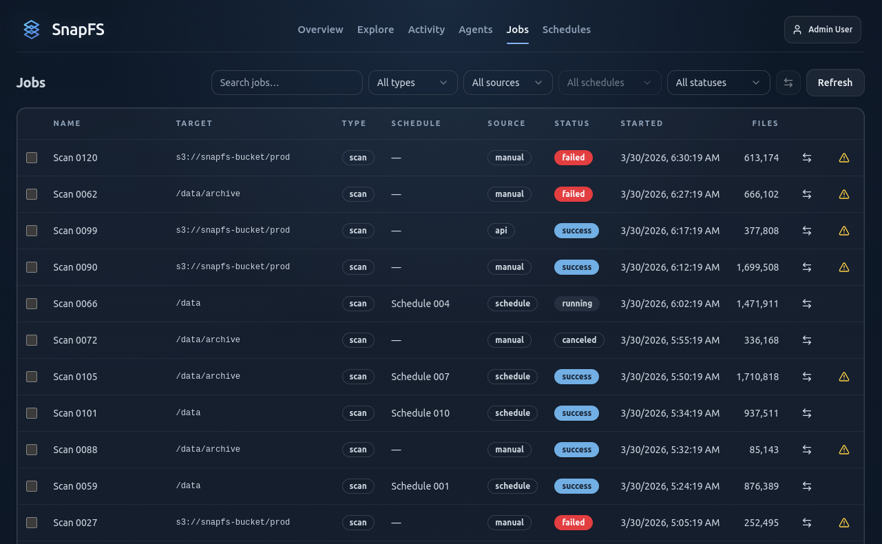The height and width of the screenshot is (544, 882).
Task: Click compare arrows icon for Scan 0101
Action: pos(807,413)
